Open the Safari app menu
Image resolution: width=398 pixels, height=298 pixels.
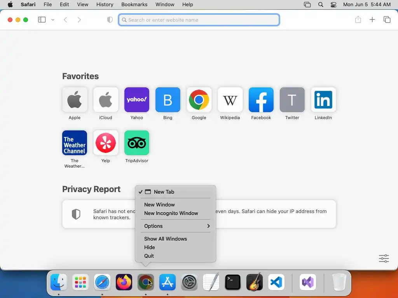28,5
